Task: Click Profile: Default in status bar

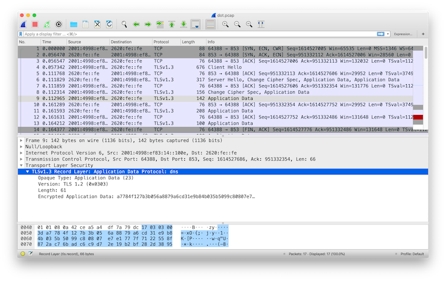Action: click(412, 254)
